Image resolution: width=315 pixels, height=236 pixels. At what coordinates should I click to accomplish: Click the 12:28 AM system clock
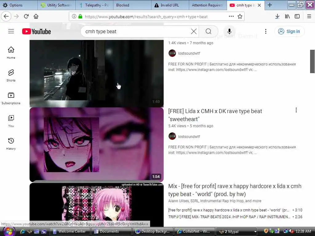pyautogui.click(x=303, y=231)
